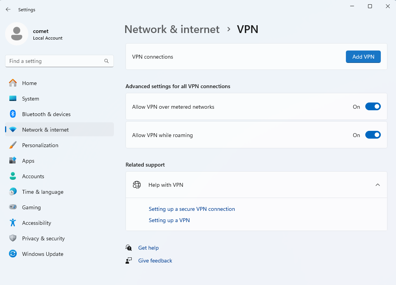Screen dimensions: 396x285
Task: Click the Related support heading
Action: click(x=145, y=165)
